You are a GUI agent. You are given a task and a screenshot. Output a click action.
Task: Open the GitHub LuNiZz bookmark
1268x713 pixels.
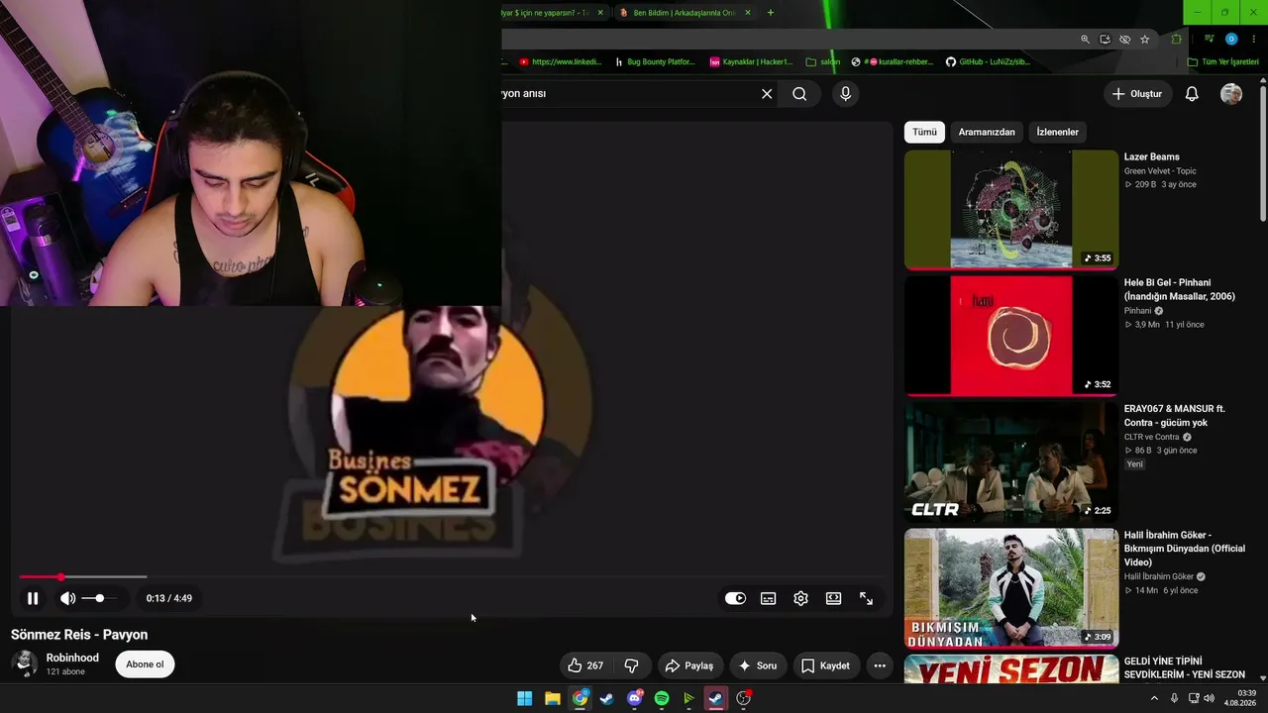[988, 61]
